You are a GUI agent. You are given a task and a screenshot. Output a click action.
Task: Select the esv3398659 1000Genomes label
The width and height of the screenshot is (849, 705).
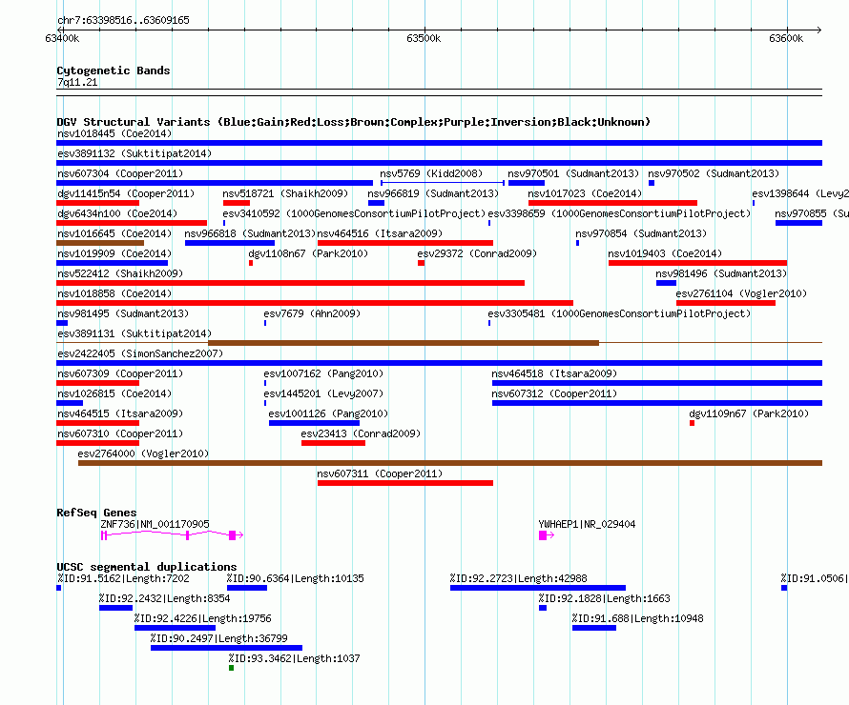(x=619, y=213)
